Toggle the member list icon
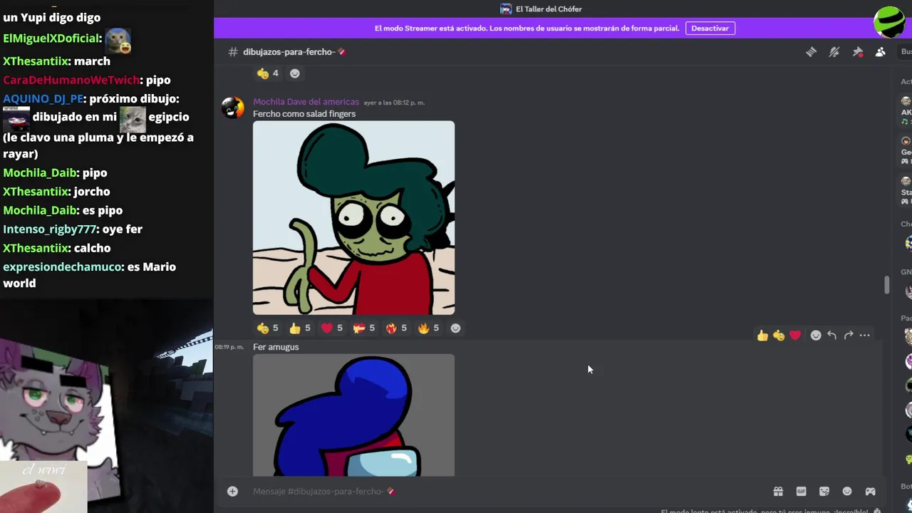Viewport: 912px width, 513px height. tap(881, 52)
